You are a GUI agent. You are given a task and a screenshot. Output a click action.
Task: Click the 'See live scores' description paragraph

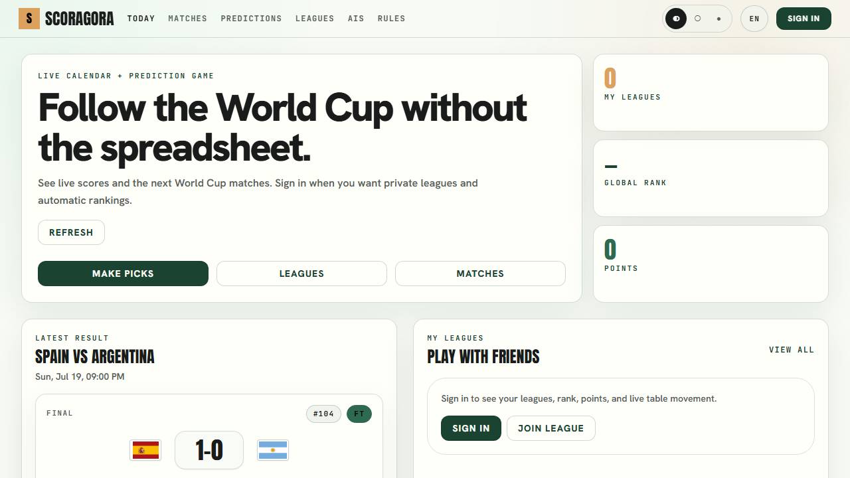tap(258, 192)
